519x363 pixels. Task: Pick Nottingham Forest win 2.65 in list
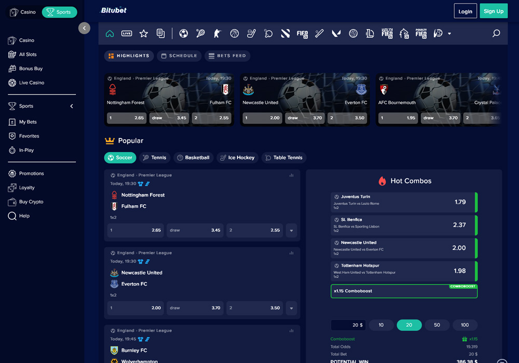(x=135, y=230)
